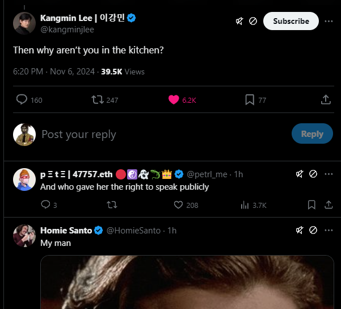Image resolution: width=341 pixels, height=309 pixels.
Task: Mute Kangmin Lee from post header
Action: pyautogui.click(x=240, y=21)
